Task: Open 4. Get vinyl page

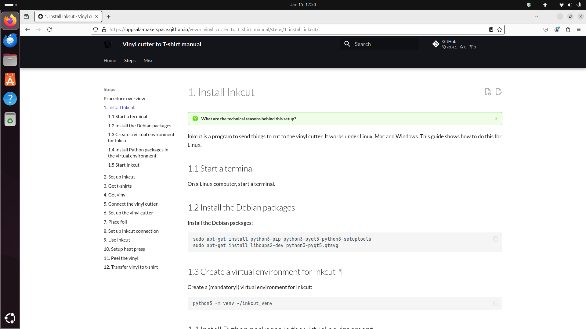Action: click(x=115, y=195)
